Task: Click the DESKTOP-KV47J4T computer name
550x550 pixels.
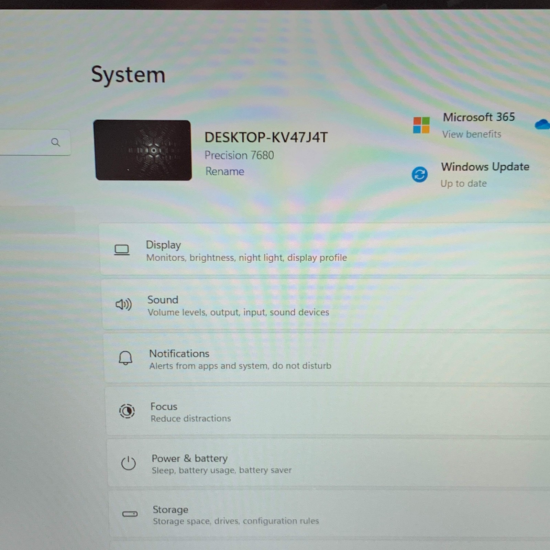Action: tap(266, 137)
